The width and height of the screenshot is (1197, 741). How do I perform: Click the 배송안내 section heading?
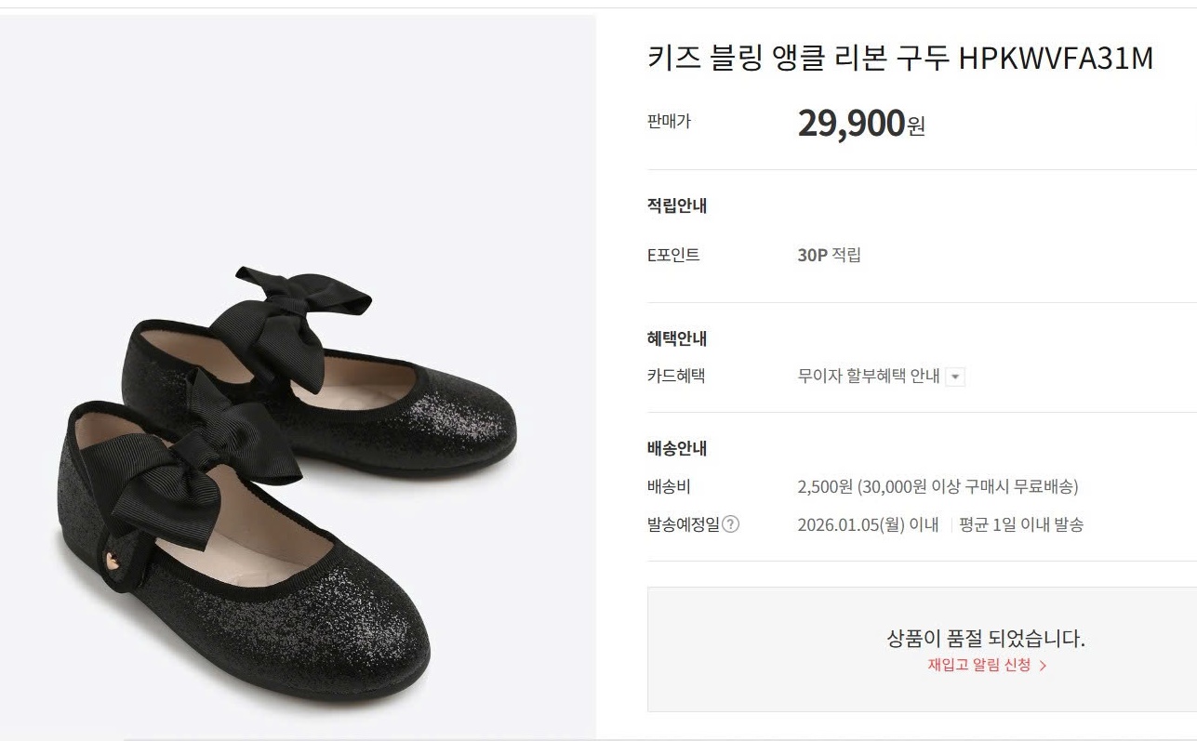click(x=676, y=448)
